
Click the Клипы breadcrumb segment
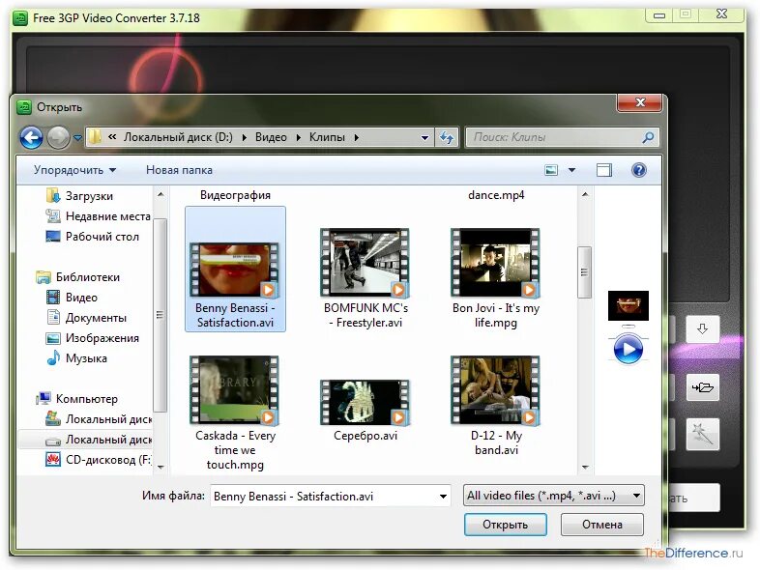pos(327,137)
